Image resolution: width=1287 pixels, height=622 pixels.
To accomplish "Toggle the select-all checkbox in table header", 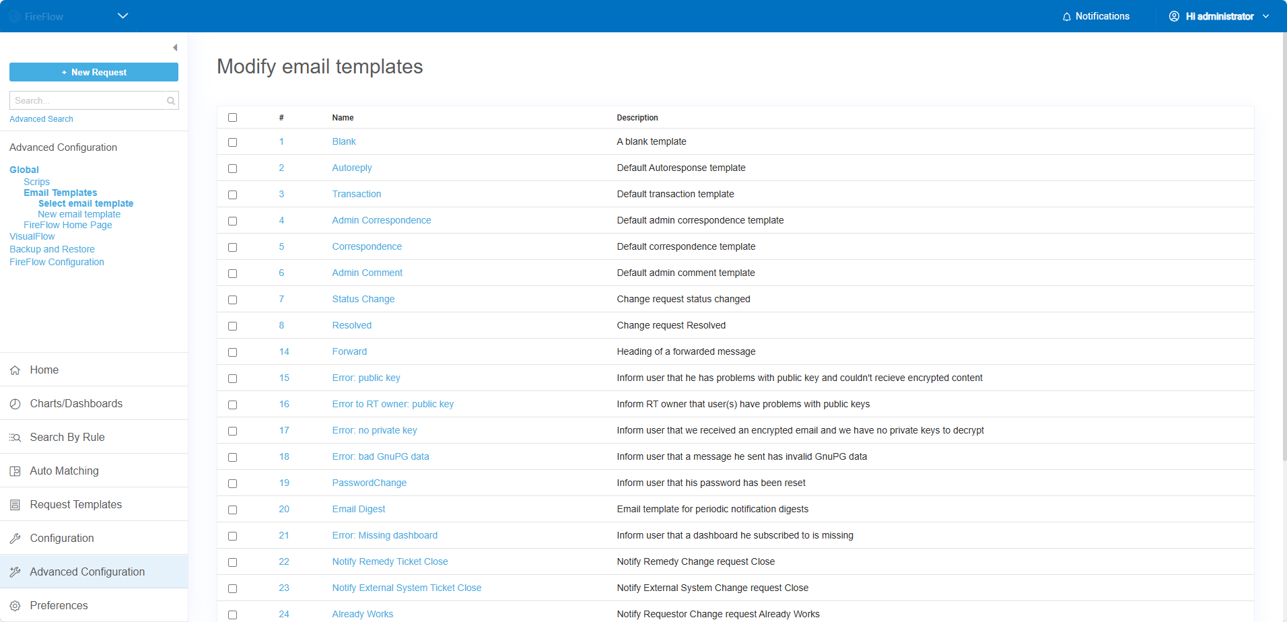I will click(232, 118).
